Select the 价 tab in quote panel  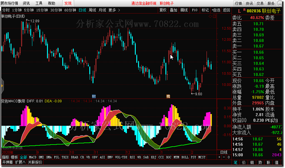click(x=244, y=162)
